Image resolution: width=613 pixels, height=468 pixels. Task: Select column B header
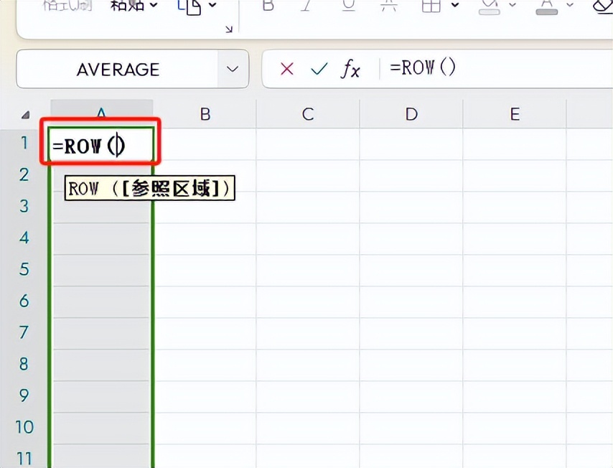point(205,114)
